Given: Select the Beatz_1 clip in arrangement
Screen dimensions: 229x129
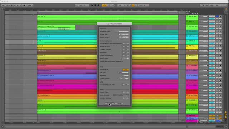Looking at the screenshot, I should tap(108, 47).
